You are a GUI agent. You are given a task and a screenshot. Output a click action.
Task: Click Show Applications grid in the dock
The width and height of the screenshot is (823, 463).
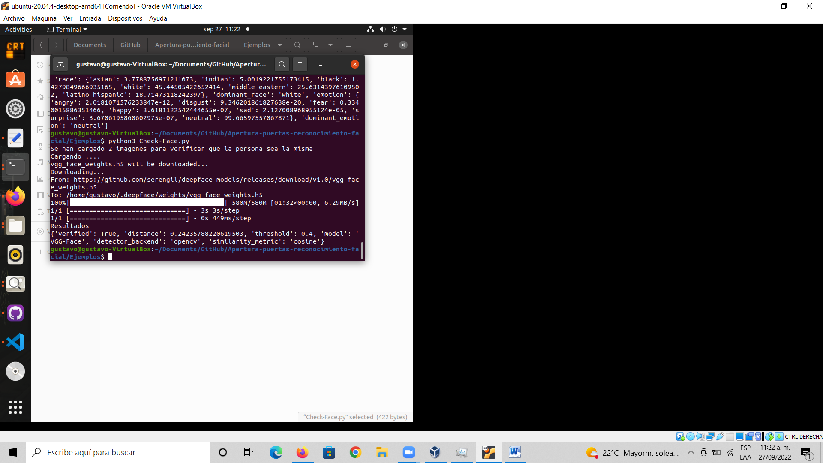[x=15, y=407]
